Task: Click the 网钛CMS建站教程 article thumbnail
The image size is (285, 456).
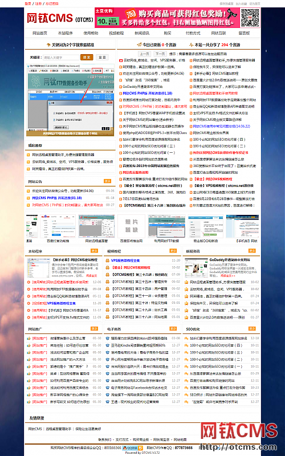Action: 38,268
